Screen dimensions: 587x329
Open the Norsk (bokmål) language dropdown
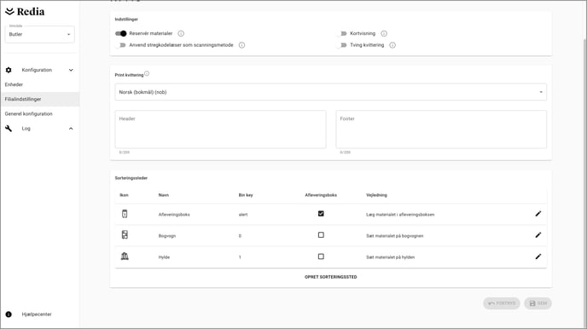[x=330, y=92]
